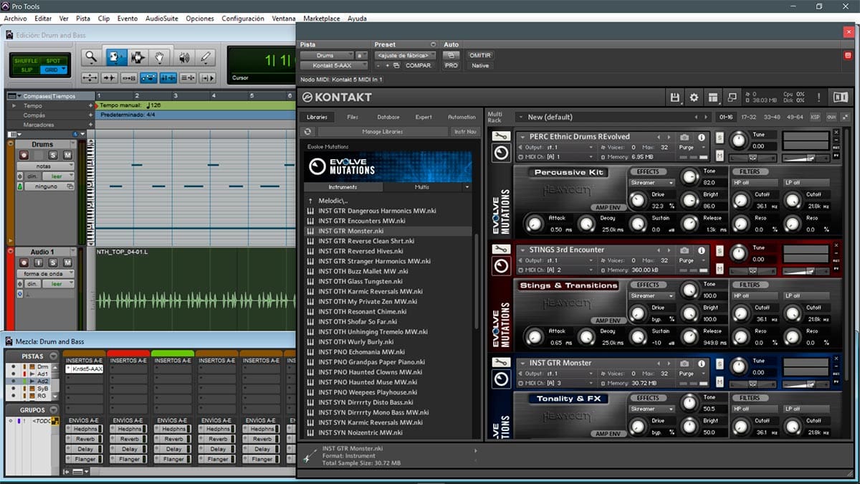Click the KSP script button in Multi Rack

click(815, 117)
